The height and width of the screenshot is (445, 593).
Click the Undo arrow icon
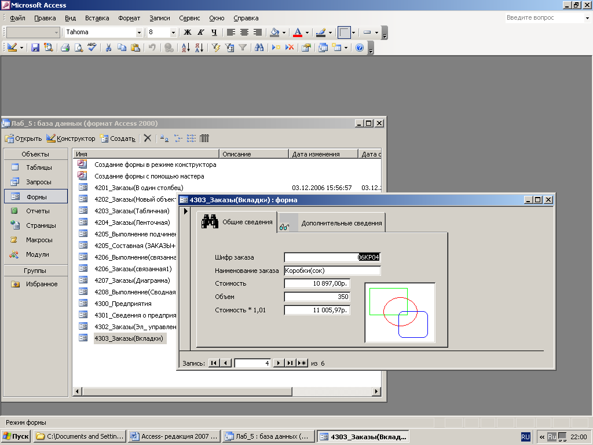coord(152,48)
